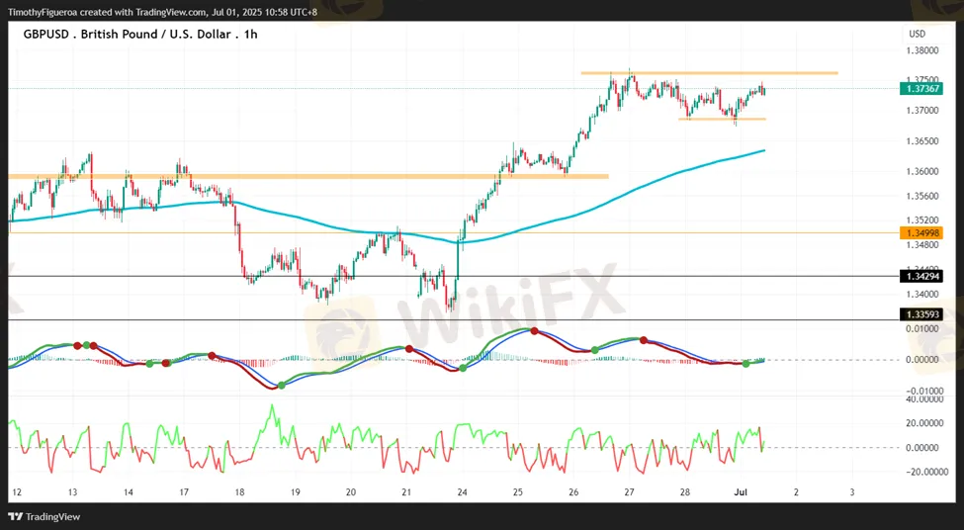Select date label 25 on time axis

coord(518,492)
